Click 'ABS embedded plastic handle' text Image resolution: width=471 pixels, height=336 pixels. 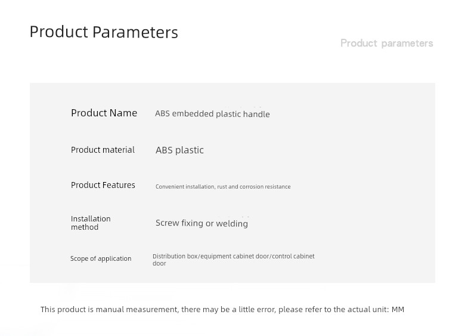212,114
